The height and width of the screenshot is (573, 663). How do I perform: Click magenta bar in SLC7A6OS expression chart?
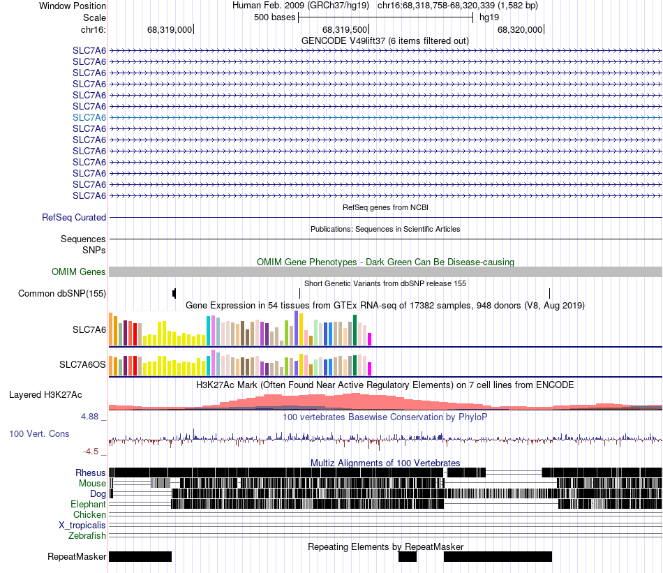coord(370,369)
